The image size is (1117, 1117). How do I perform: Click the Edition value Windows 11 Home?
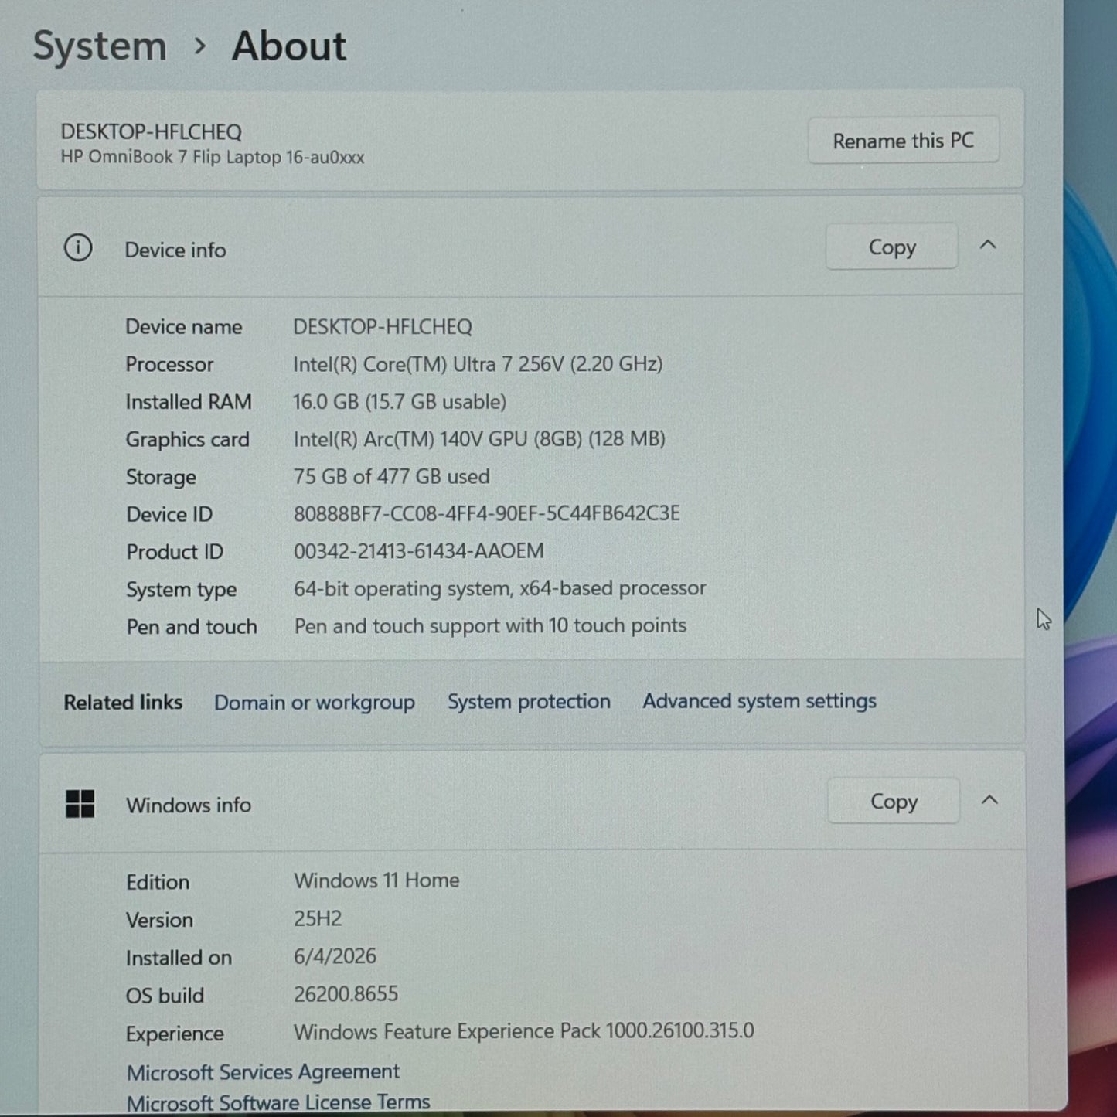pos(376,880)
